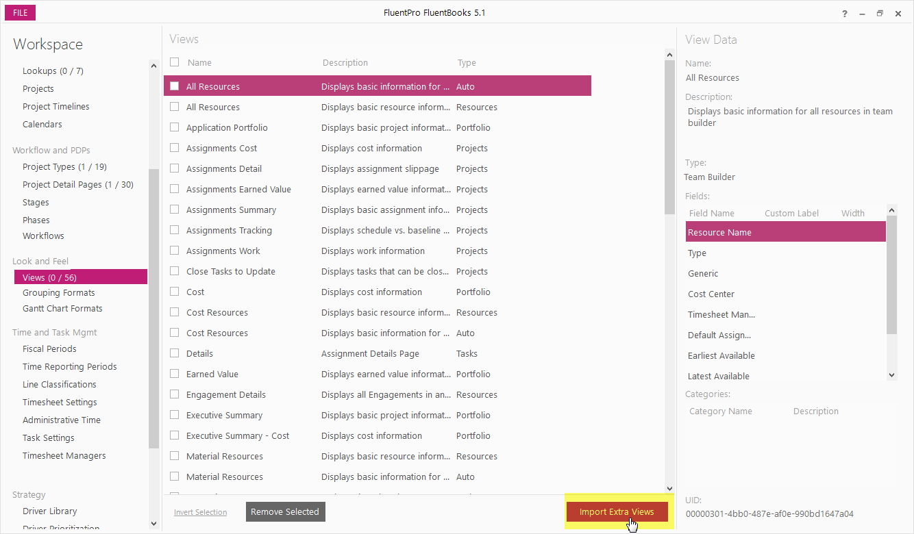Click the Remove Selected button
914x534 pixels.
285,511
